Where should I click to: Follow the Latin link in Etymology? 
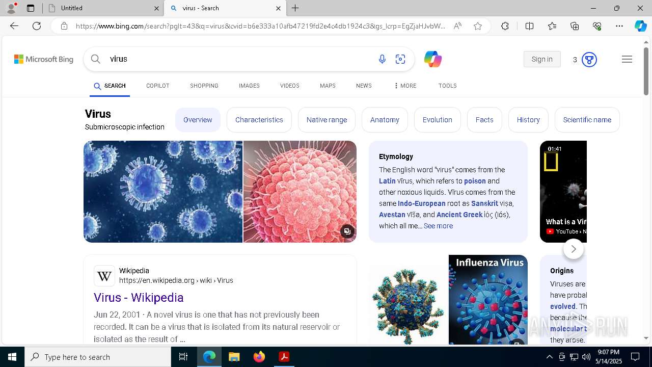coord(387,181)
